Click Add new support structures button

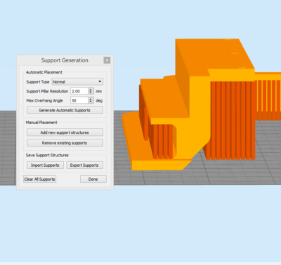tap(65, 132)
